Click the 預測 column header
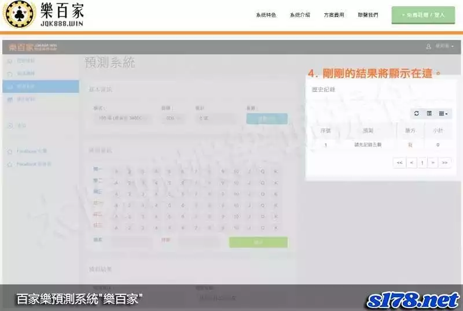 [x=368, y=131]
